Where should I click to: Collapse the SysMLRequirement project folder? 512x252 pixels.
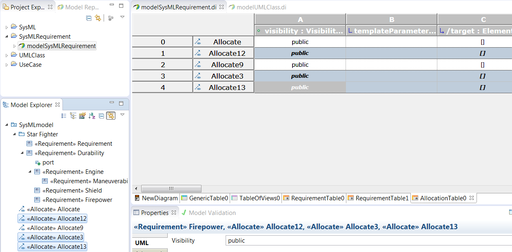point(7,37)
